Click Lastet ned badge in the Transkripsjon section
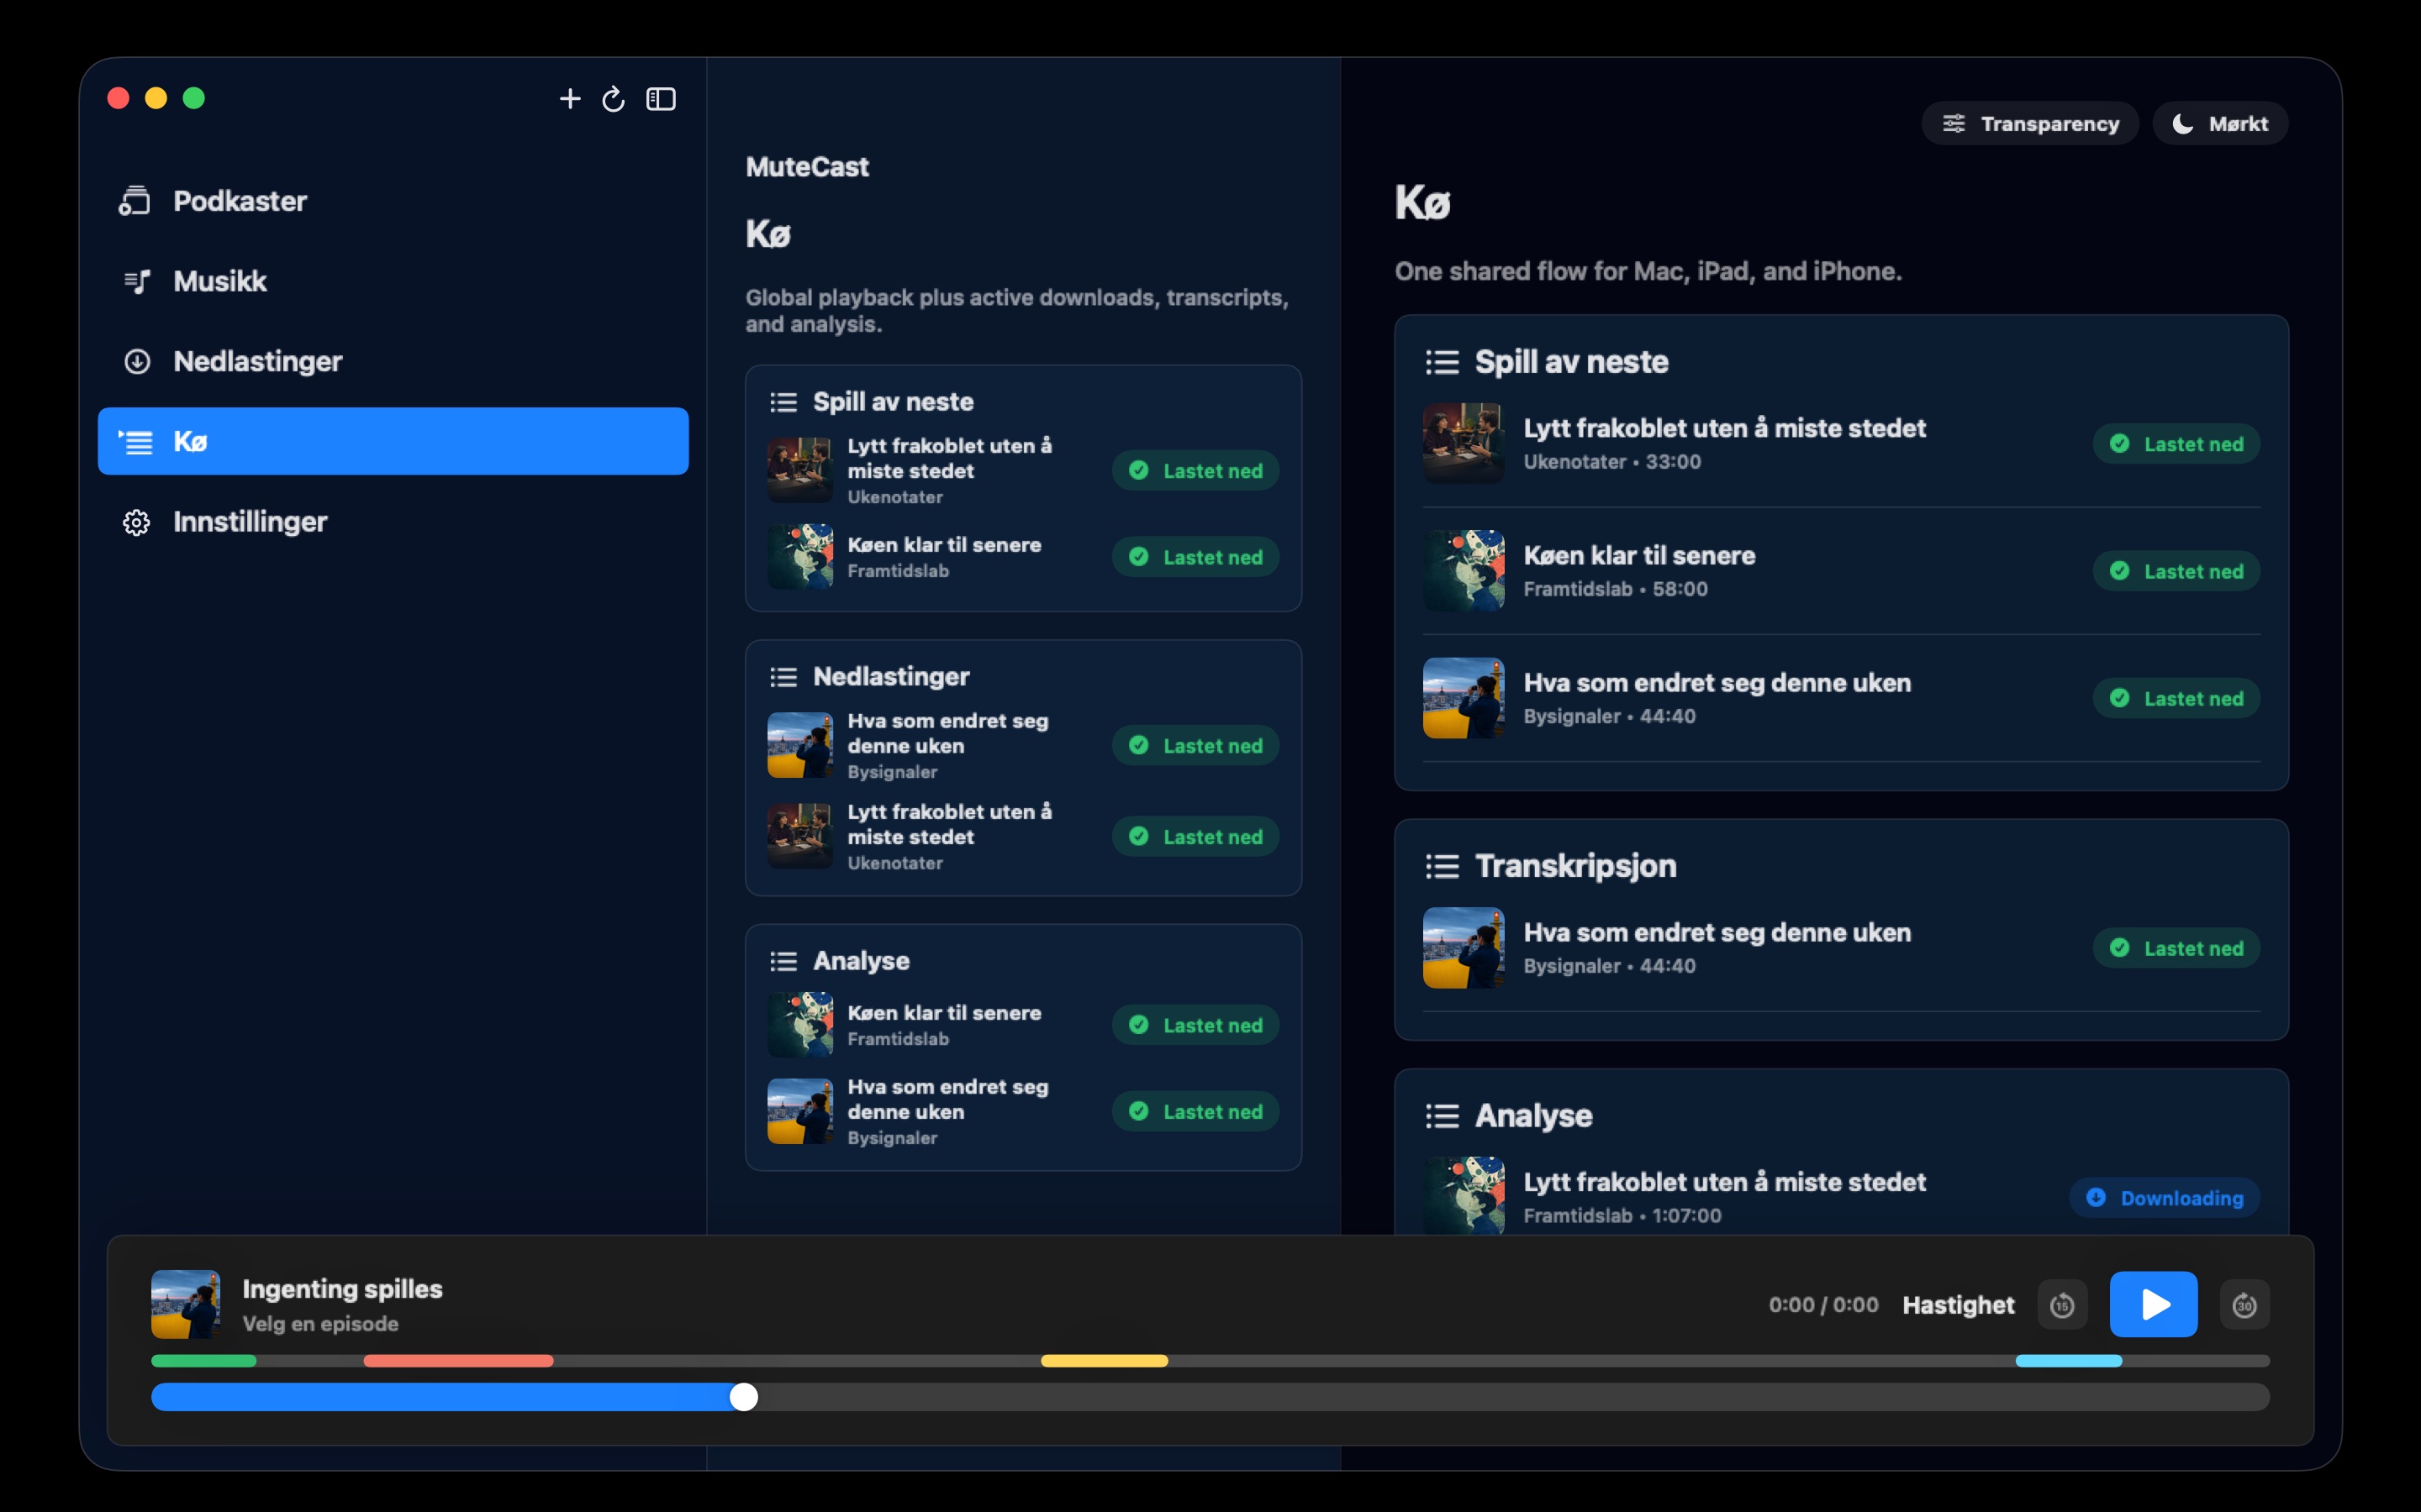Image resolution: width=2421 pixels, height=1512 pixels. [x=2176, y=948]
